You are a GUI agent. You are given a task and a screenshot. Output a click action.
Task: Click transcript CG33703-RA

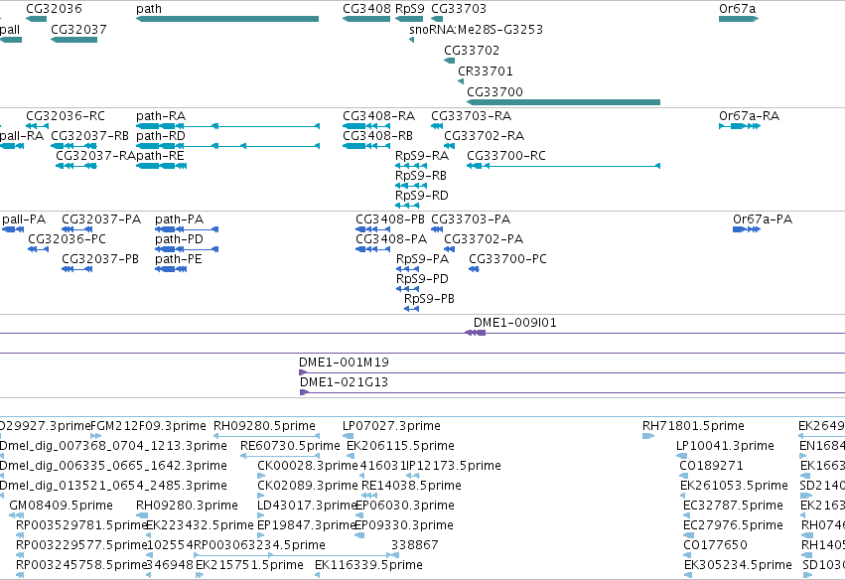point(437,126)
